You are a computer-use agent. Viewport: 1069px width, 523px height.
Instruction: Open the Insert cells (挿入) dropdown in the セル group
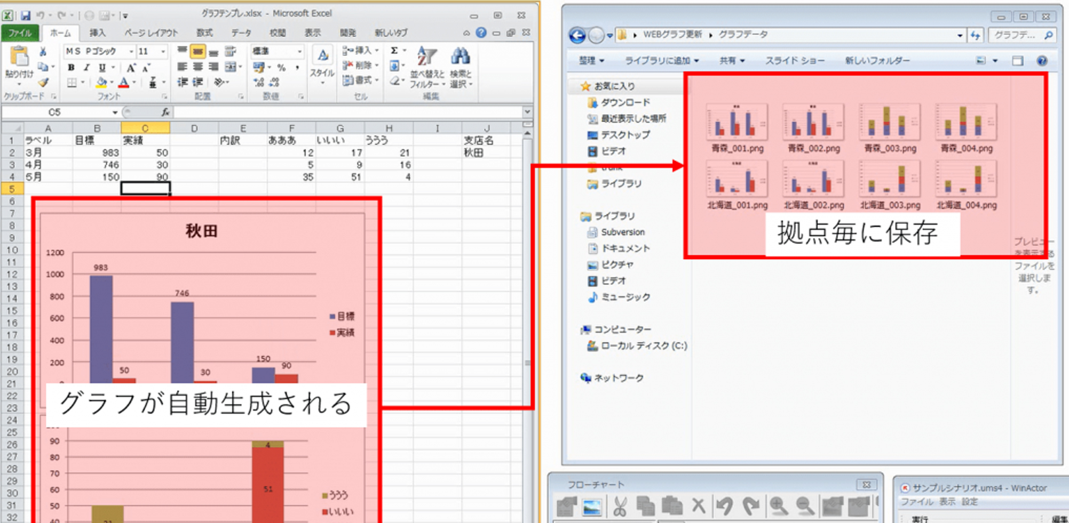click(360, 51)
